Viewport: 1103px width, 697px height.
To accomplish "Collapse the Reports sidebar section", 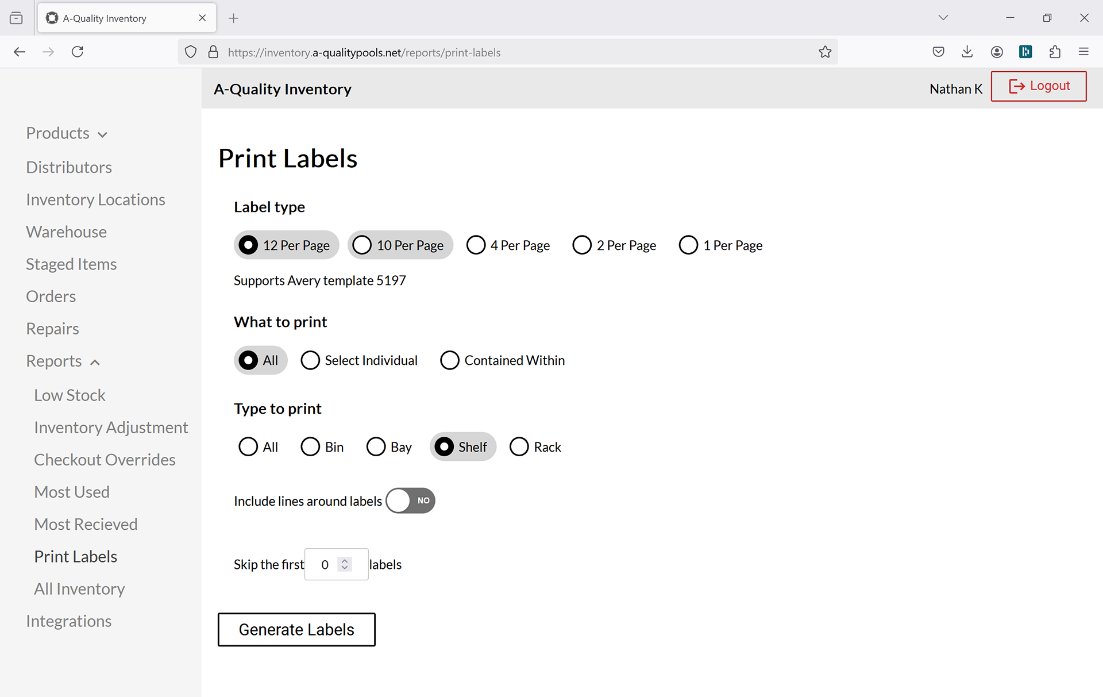I will click(x=63, y=361).
